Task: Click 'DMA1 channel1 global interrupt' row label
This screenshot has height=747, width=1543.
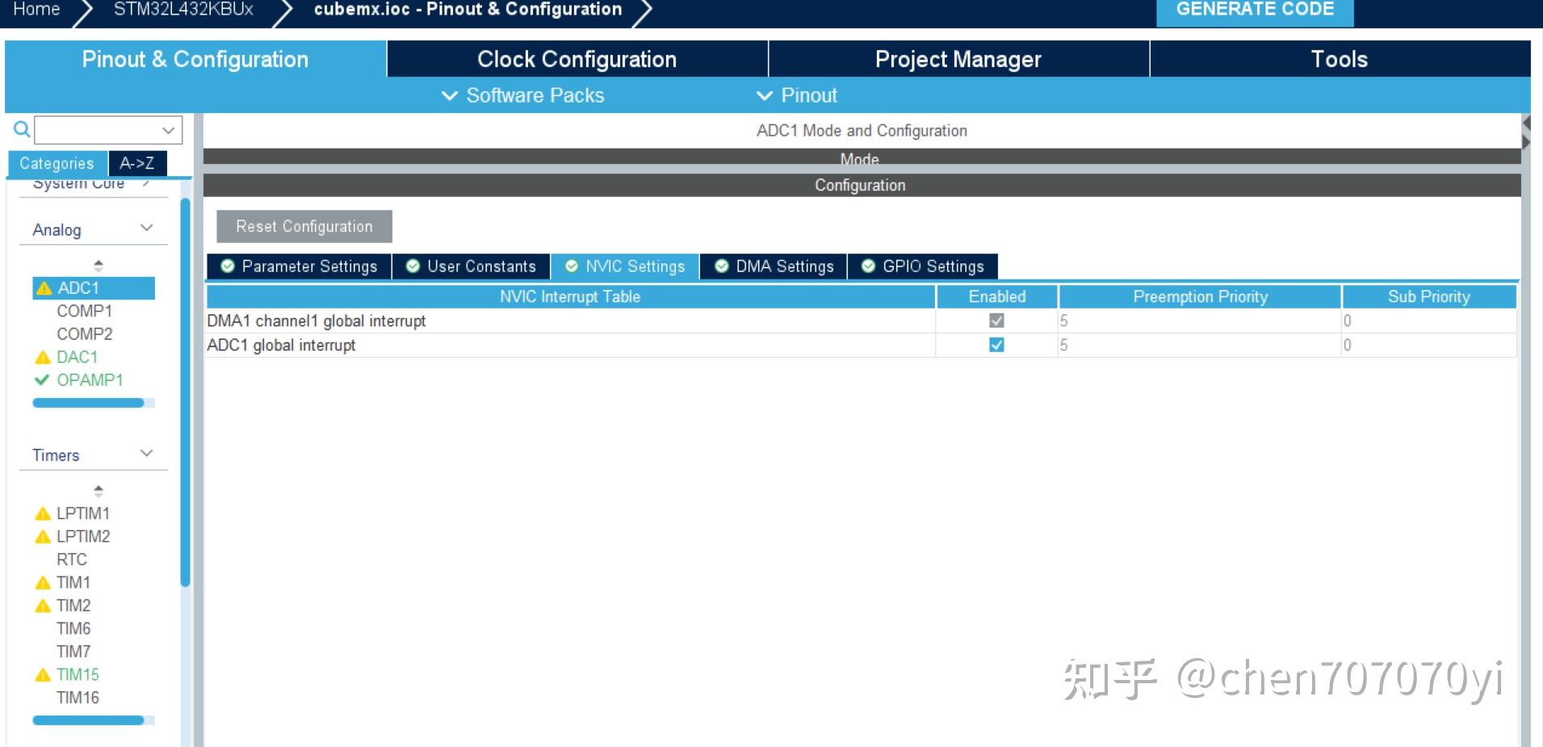Action: click(317, 321)
